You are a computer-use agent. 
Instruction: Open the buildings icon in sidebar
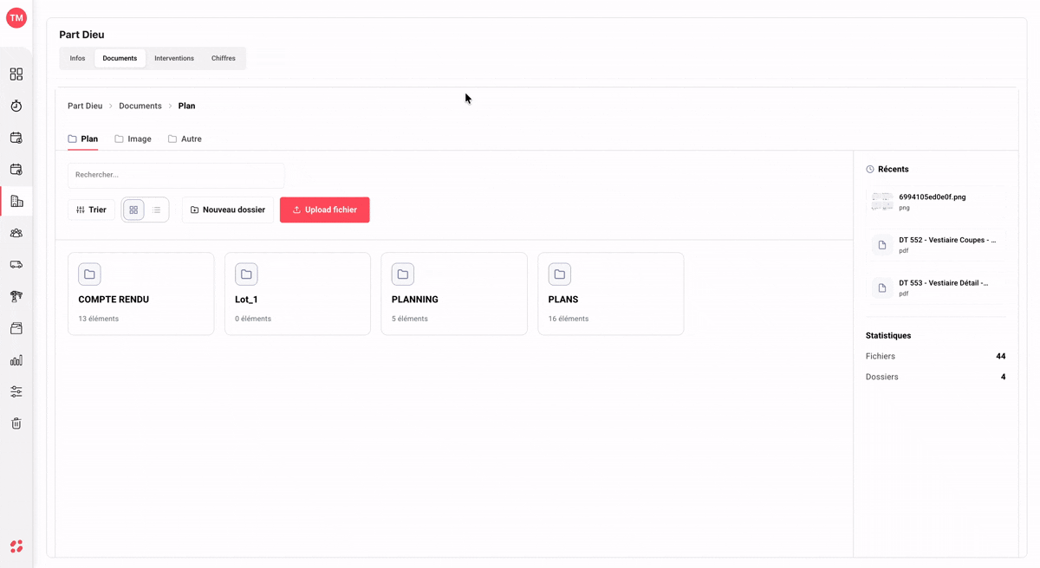point(16,201)
